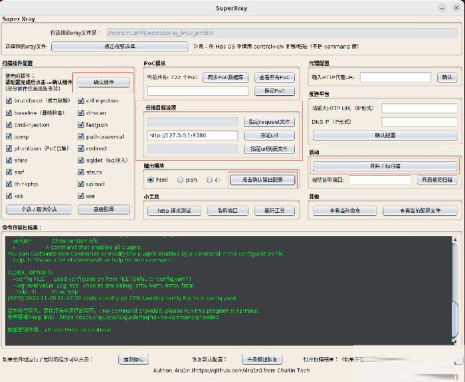Viewport: 465px width, 382px height.
Task: Focus the PoC name input field
Action: coord(198,91)
